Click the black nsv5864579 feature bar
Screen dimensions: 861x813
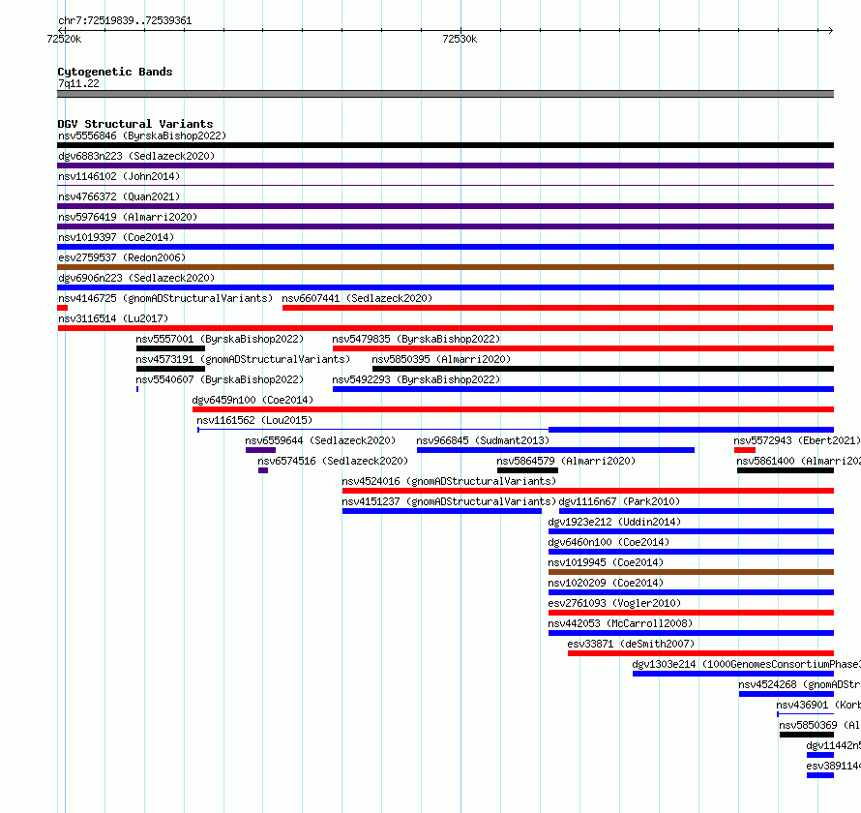[527, 470]
